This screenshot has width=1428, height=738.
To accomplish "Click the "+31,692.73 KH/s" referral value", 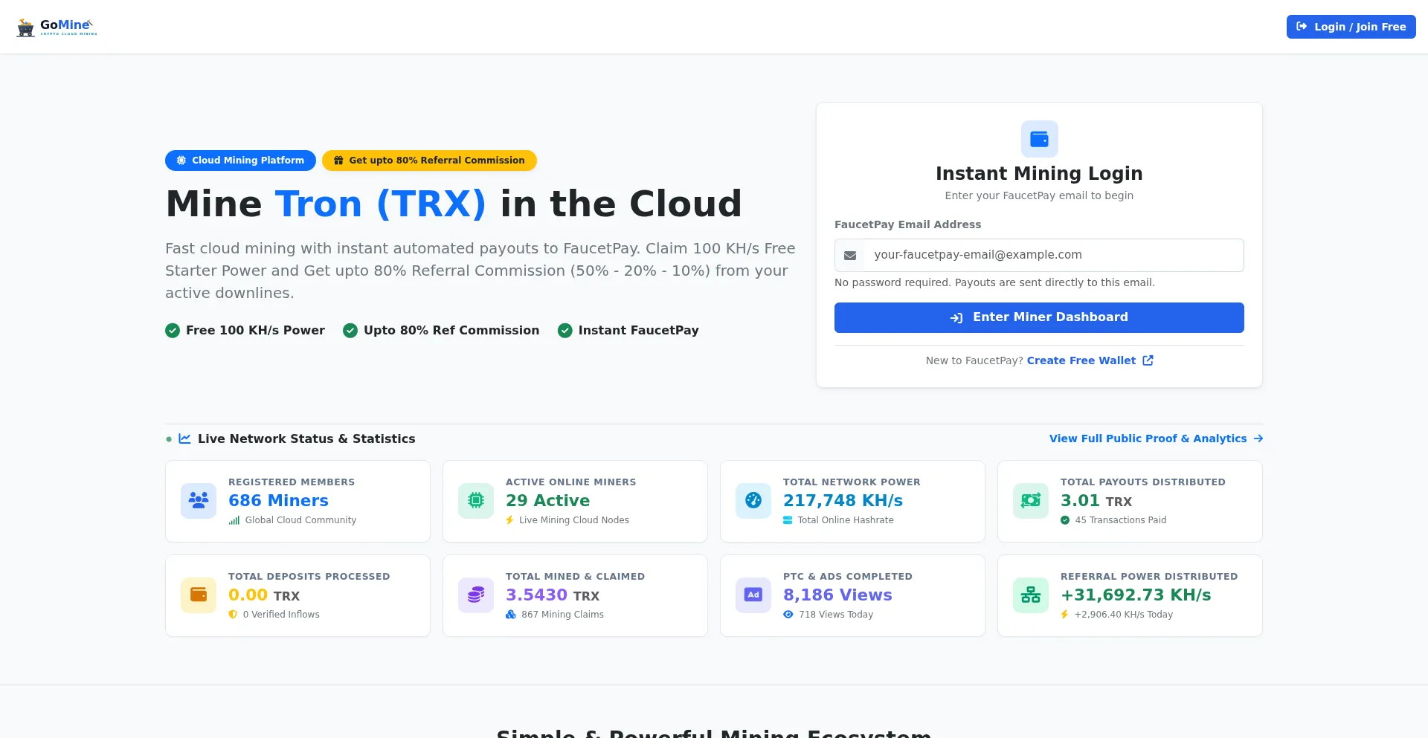I will click(x=1136, y=595).
